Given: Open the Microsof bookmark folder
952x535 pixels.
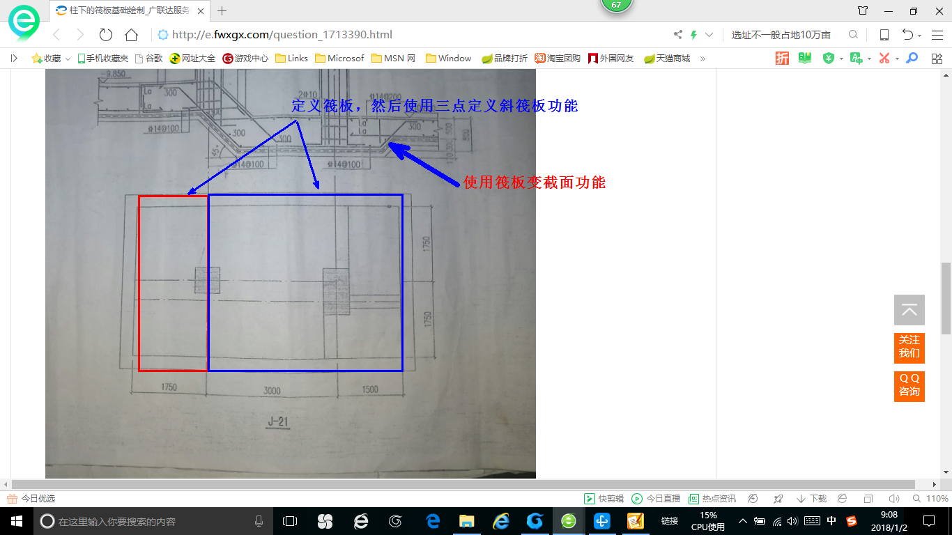Looking at the screenshot, I should click(339, 59).
